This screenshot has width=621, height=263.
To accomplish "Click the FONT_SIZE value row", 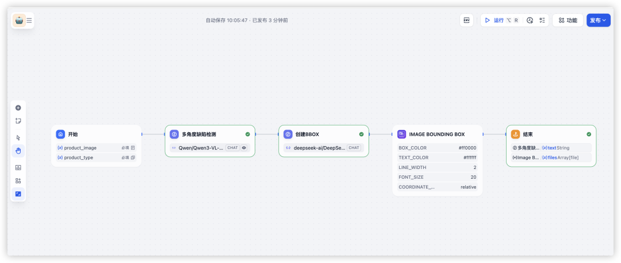I will 438,177.
